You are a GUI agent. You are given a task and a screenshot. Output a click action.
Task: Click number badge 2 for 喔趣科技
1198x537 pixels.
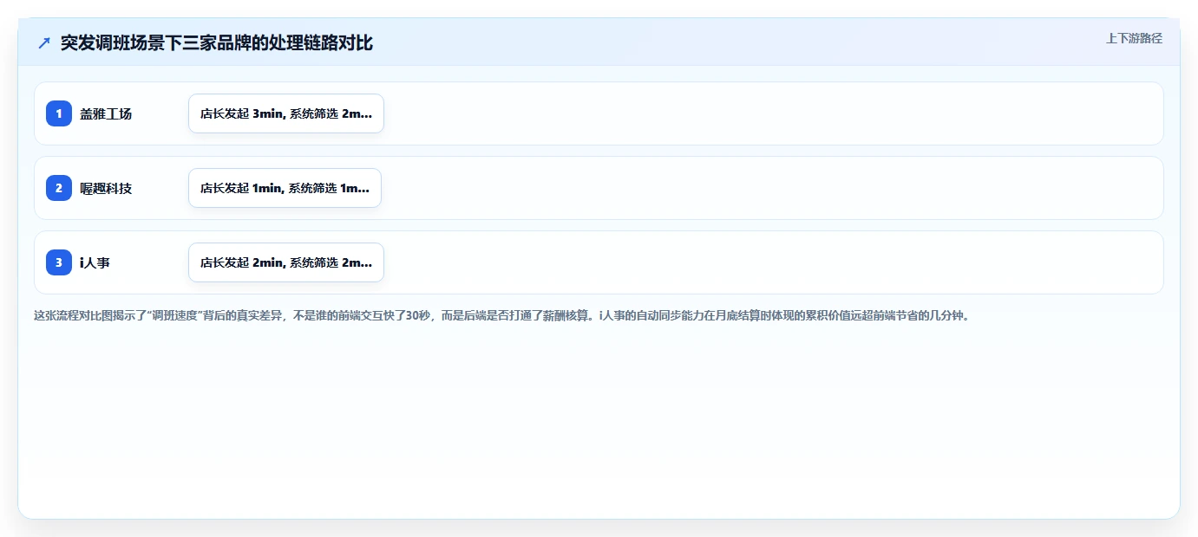click(59, 188)
